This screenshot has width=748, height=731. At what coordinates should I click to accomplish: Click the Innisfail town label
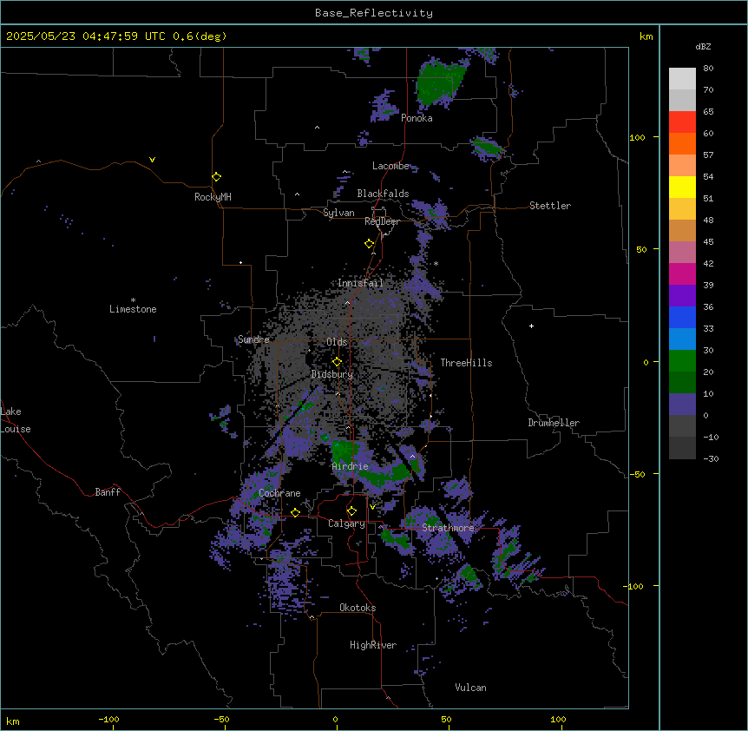click(360, 283)
